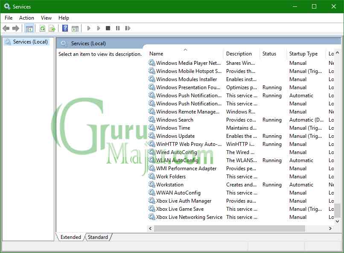Viewport: 344px width, 253px height.
Task: Sort by the Startup Type column header
Action: pyautogui.click(x=306, y=54)
